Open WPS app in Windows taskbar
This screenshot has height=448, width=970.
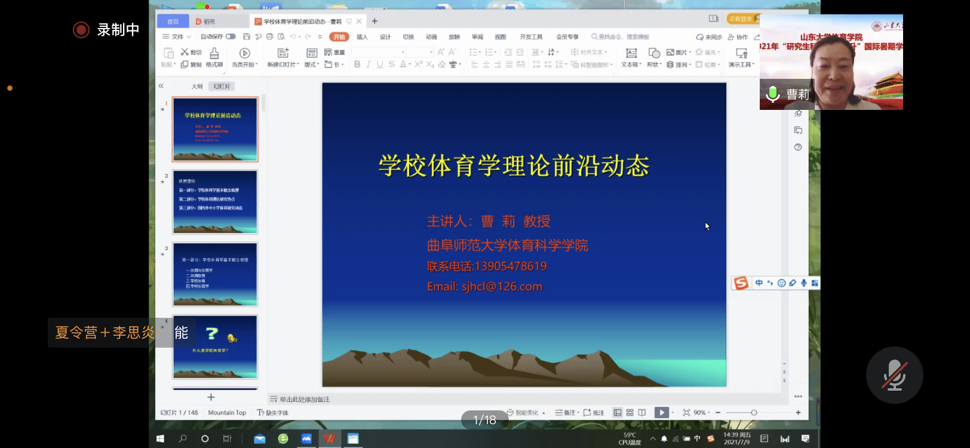coord(329,439)
